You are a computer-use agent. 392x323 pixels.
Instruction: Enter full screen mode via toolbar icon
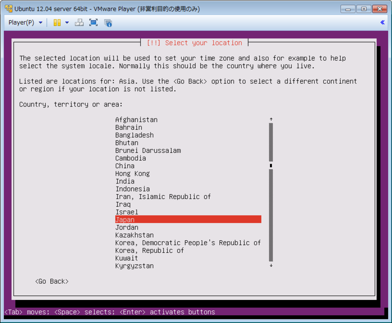[x=94, y=23]
